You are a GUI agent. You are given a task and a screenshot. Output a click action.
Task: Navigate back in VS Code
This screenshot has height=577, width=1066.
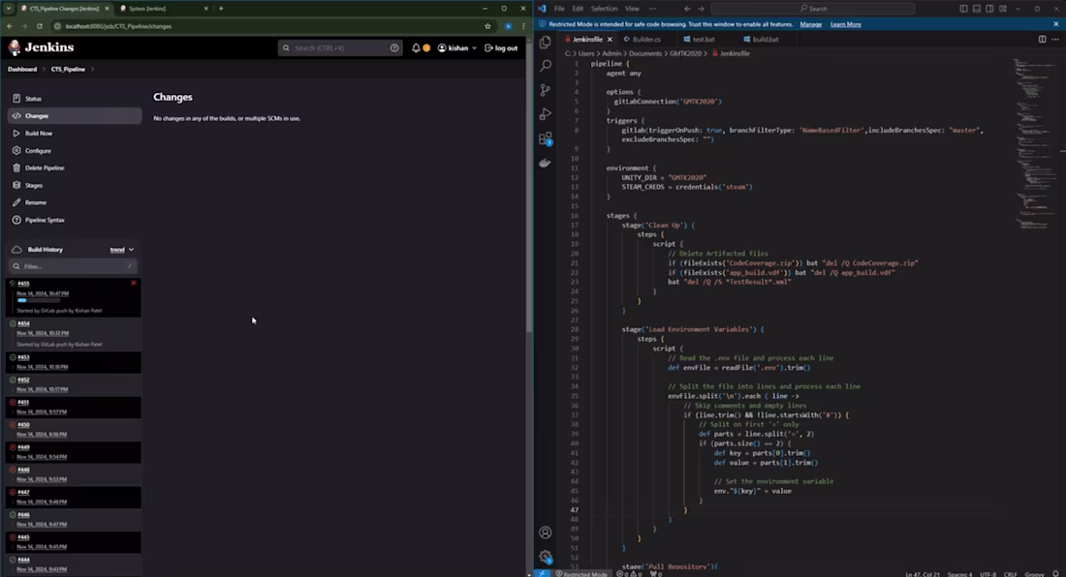[687, 9]
